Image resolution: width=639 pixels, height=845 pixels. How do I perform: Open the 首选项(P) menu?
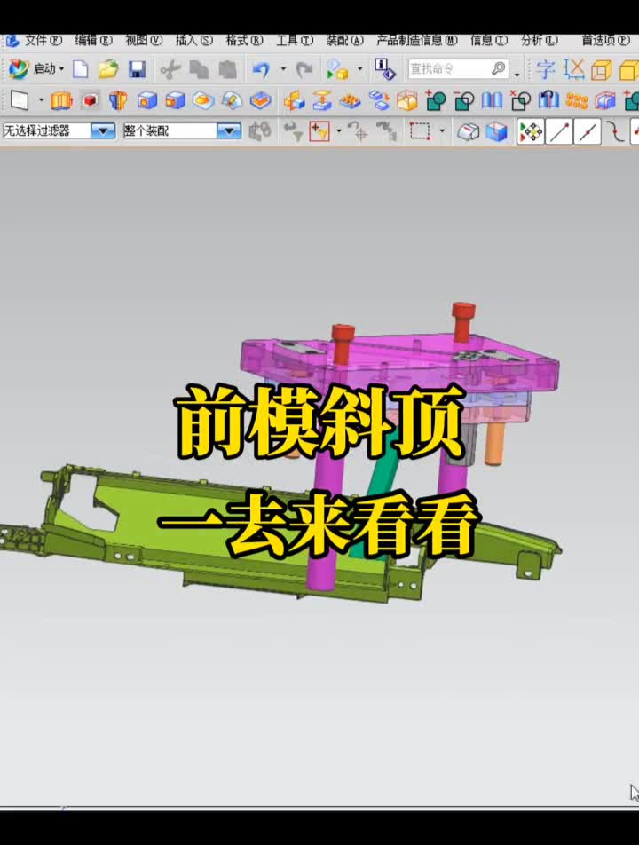(605, 41)
